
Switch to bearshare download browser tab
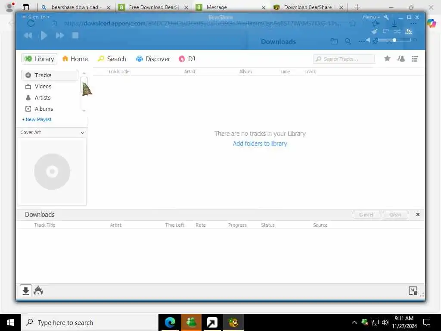(x=76, y=7)
